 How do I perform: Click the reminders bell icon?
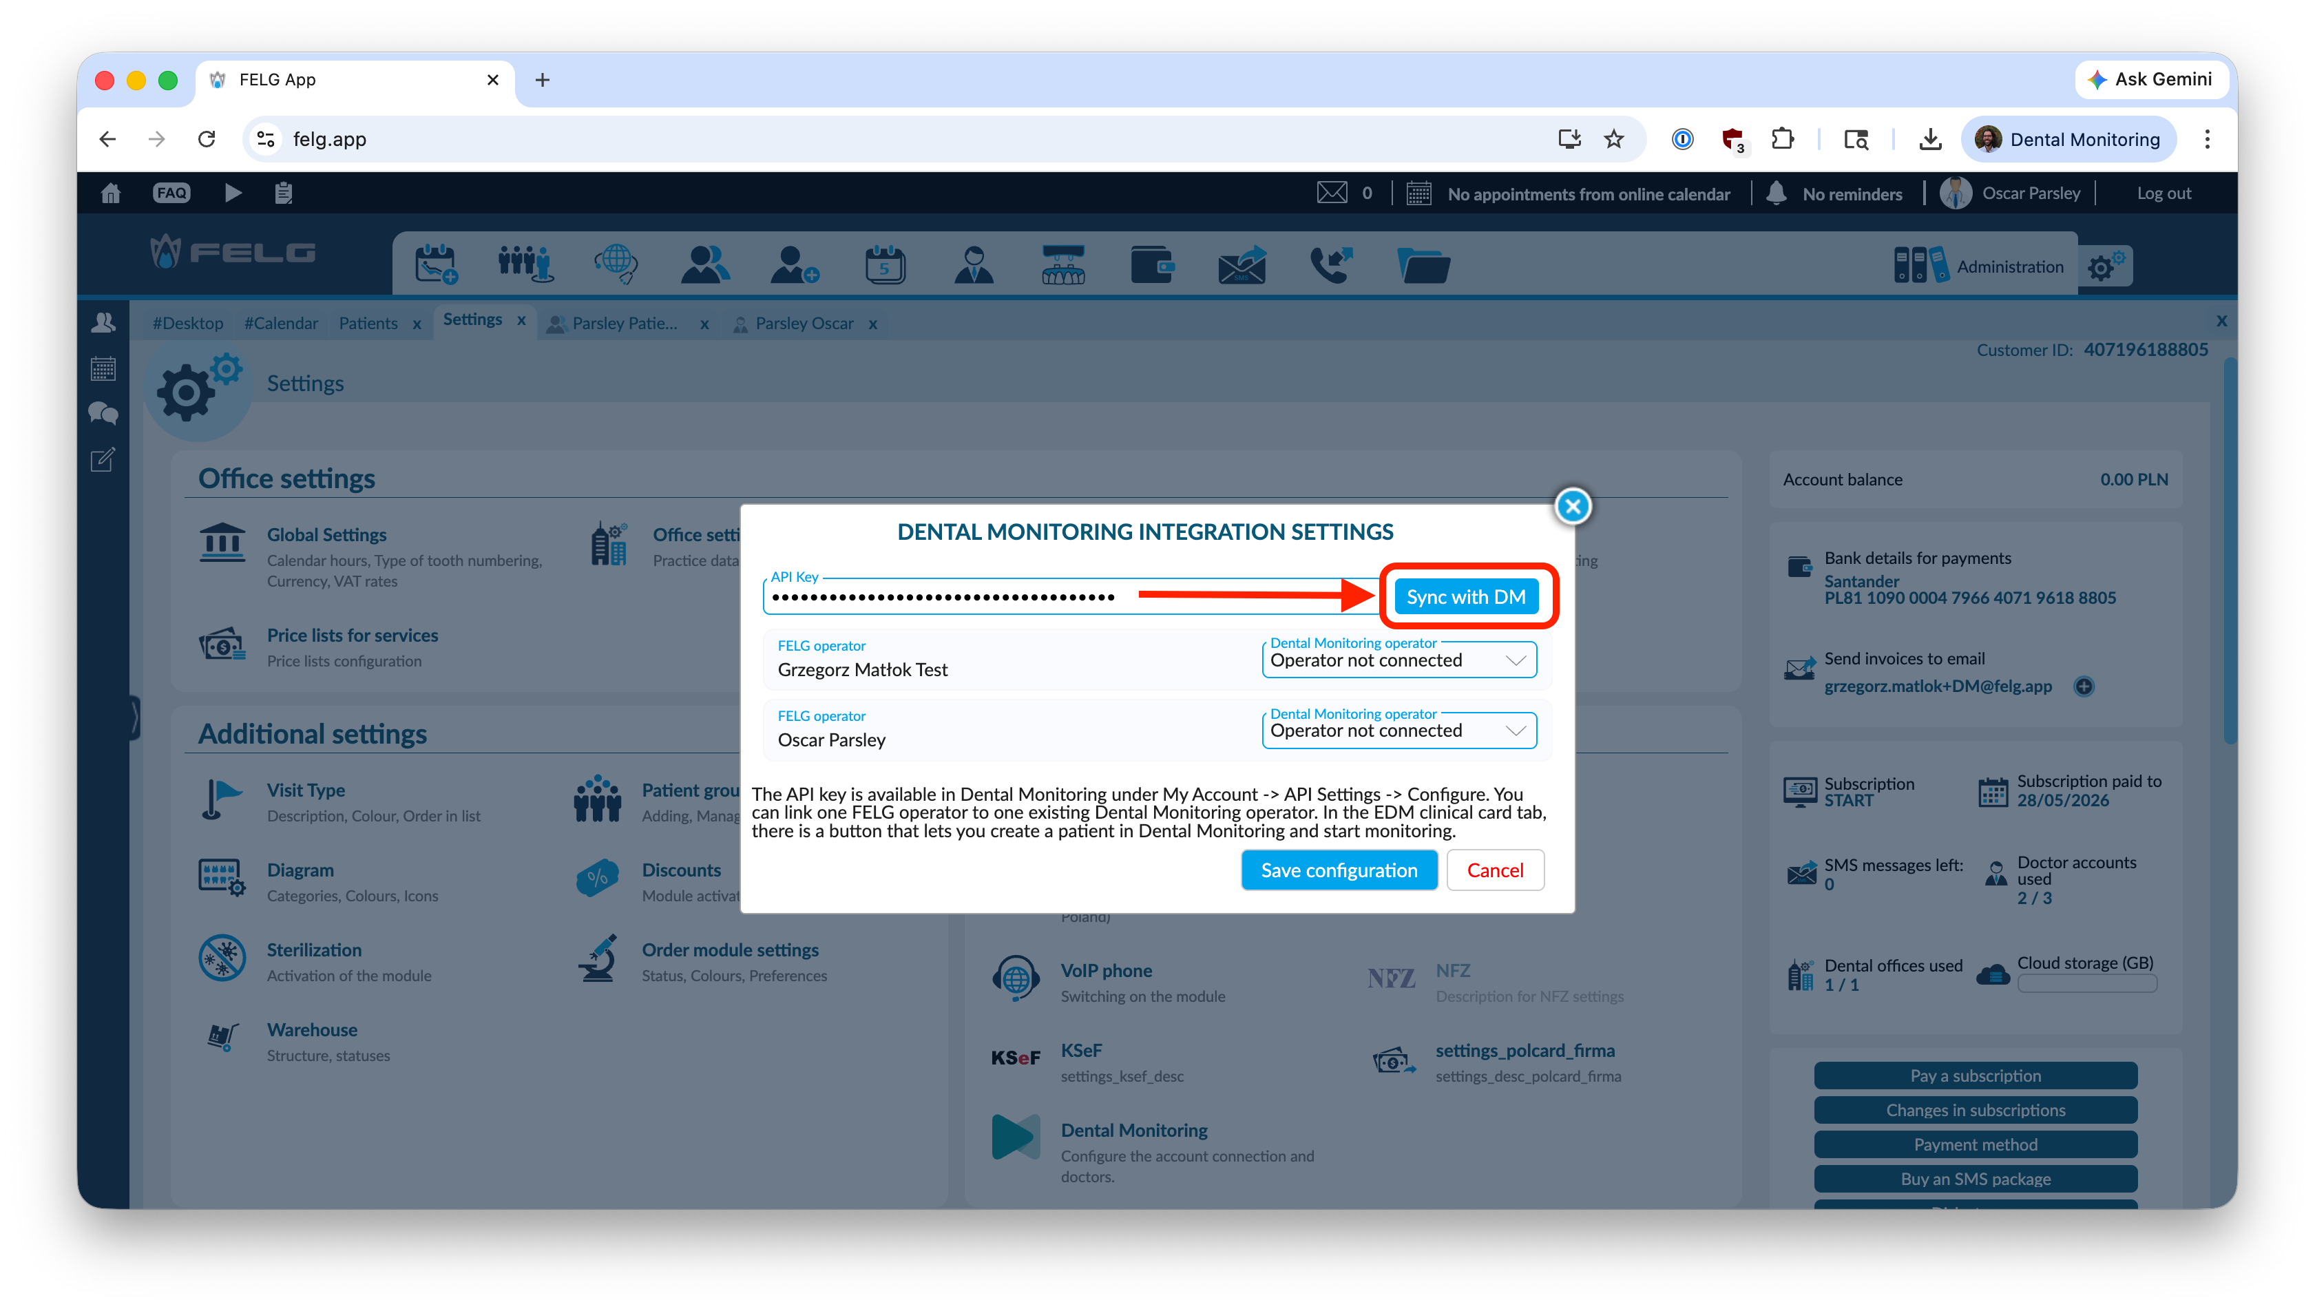[1777, 193]
